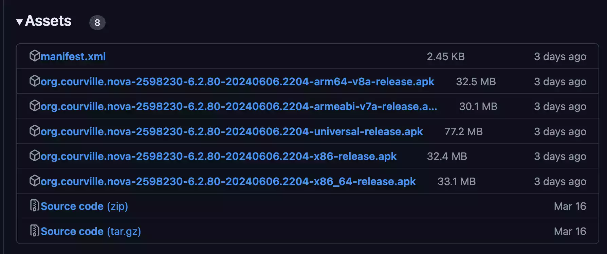Click the package icon for armeabi-v7a release
607x254 pixels.
pyautogui.click(x=35, y=106)
